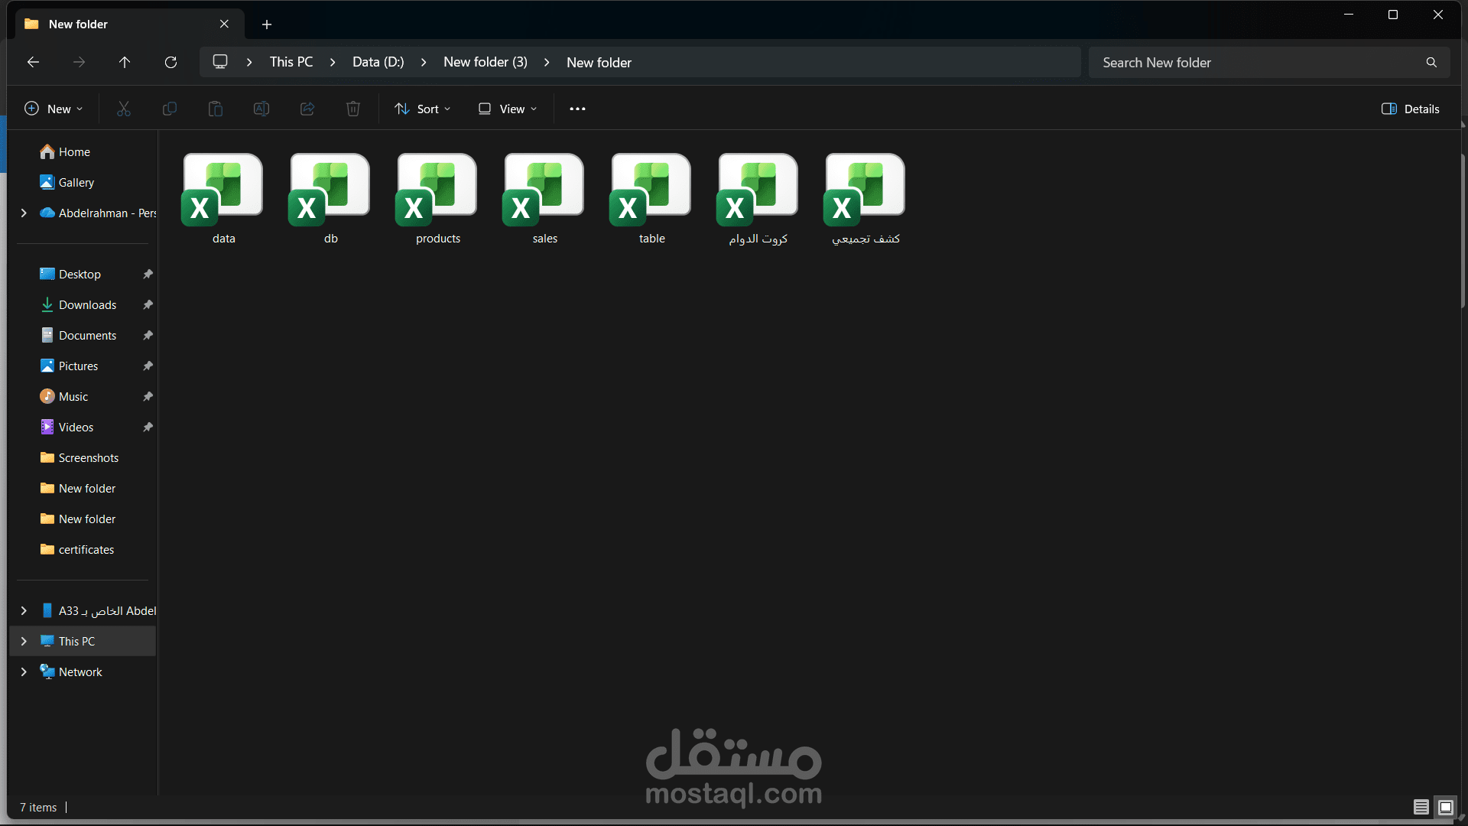Click the 7 items status text
Image resolution: width=1468 pixels, height=826 pixels.
pyautogui.click(x=38, y=808)
